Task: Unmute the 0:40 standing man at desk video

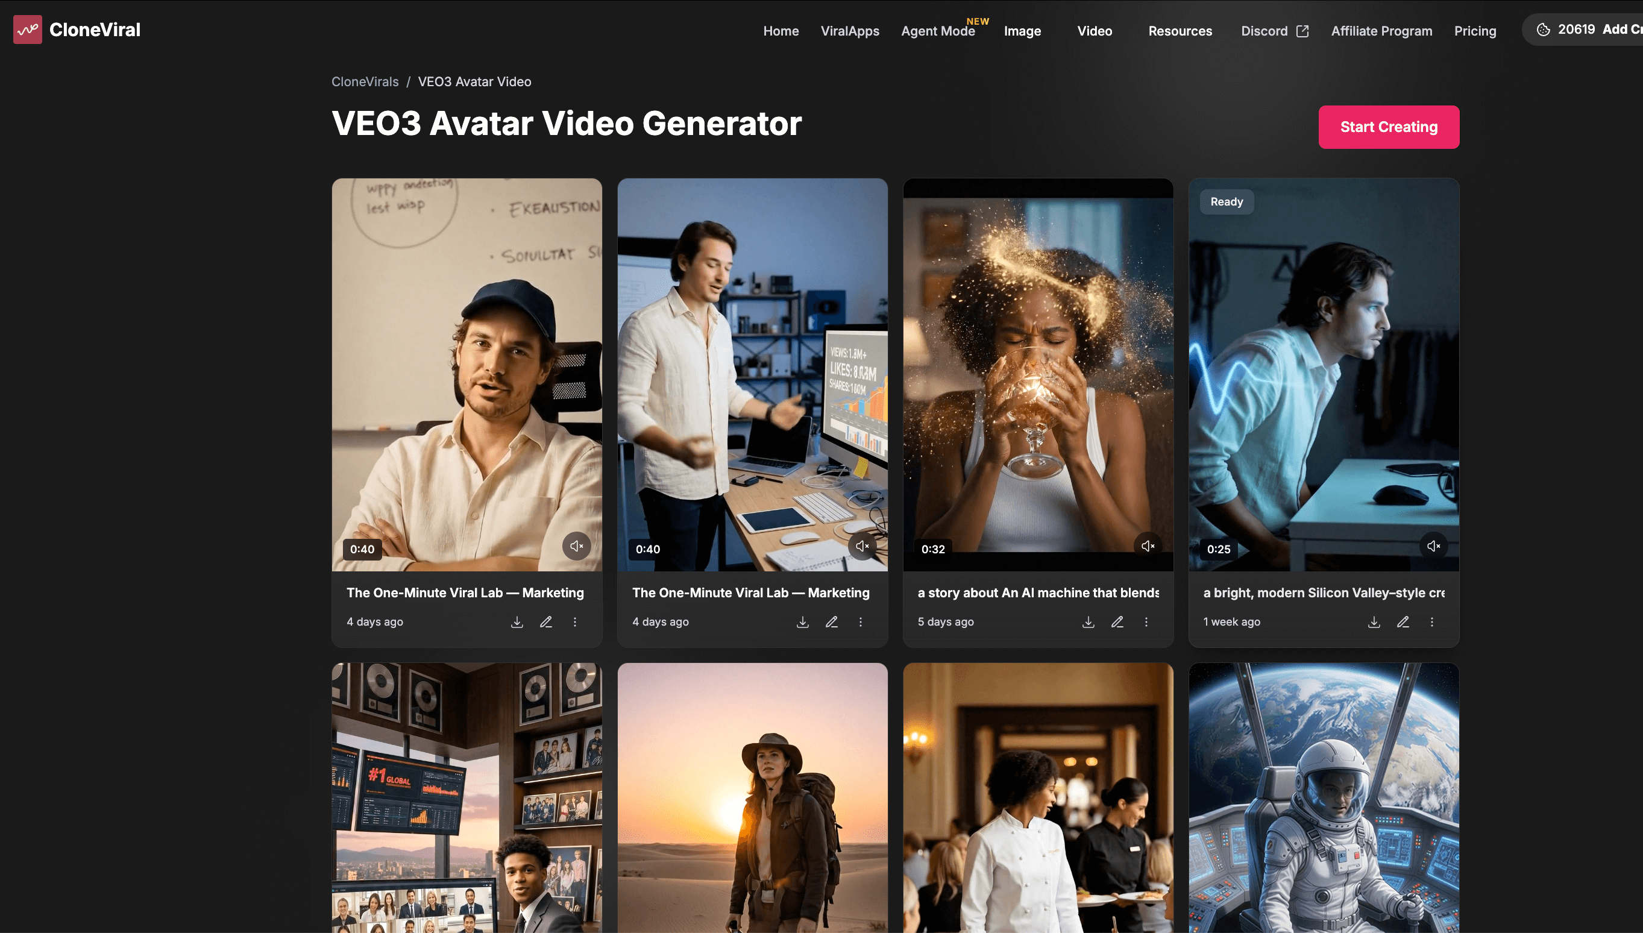Action: (862, 546)
